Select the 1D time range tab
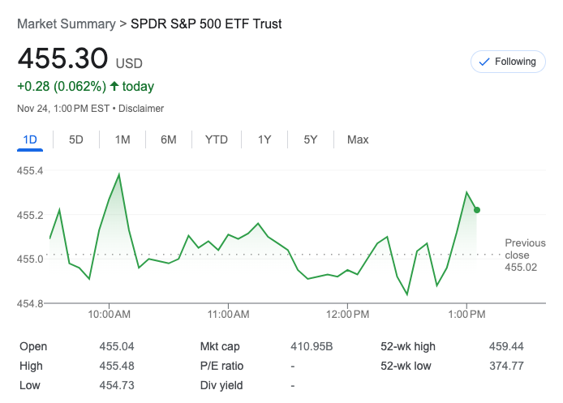This screenshot has width=563, height=403. click(30, 139)
